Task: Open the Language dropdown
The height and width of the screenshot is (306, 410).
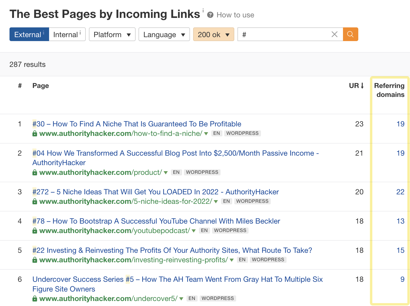Action: pyautogui.click(x=164, y=34)
